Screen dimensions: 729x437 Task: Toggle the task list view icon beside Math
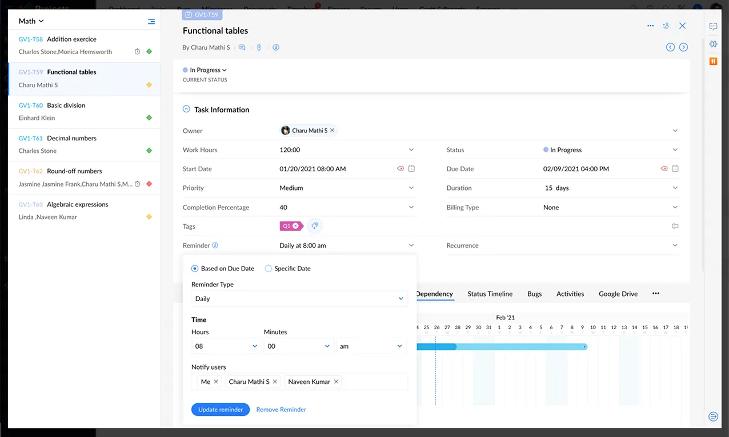click(151, 22)
